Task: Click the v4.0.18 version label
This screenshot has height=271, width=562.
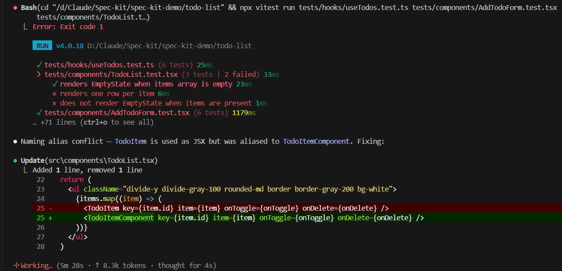Action: pos(70,46)
